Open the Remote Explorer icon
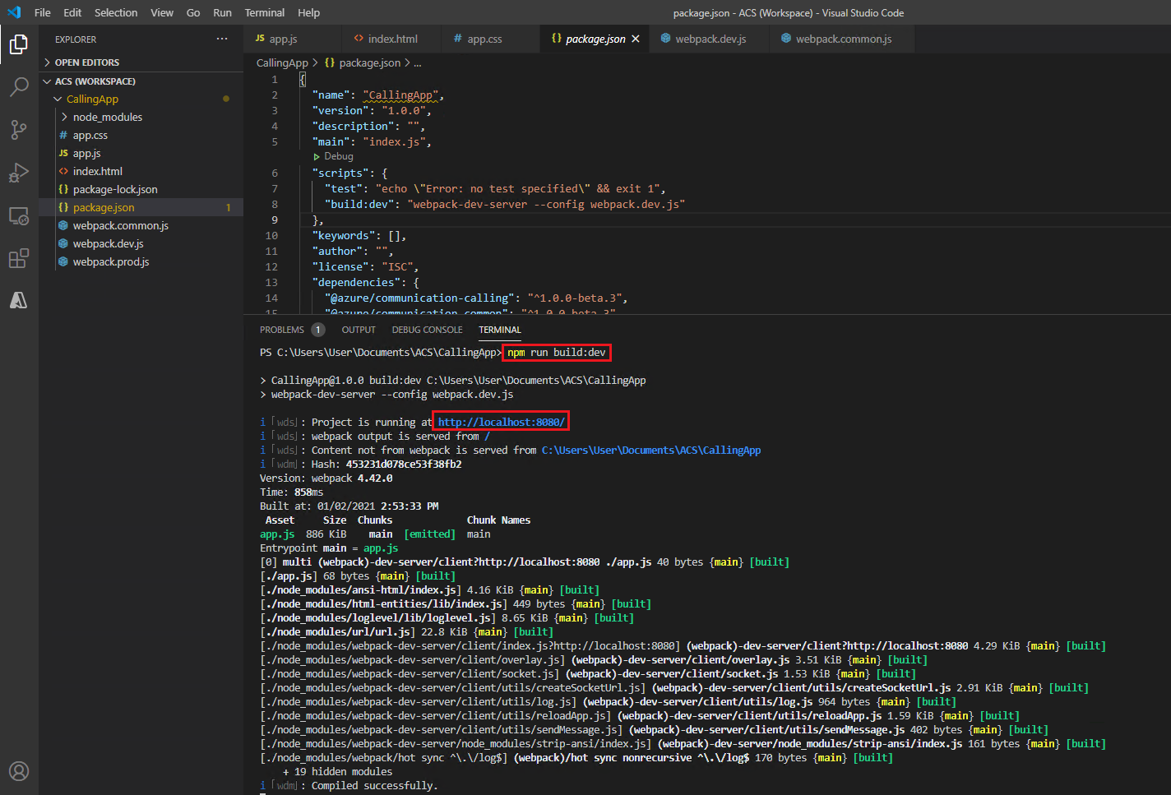The height and width of the screenshot is (795, 1171). (x=18, y=216)
